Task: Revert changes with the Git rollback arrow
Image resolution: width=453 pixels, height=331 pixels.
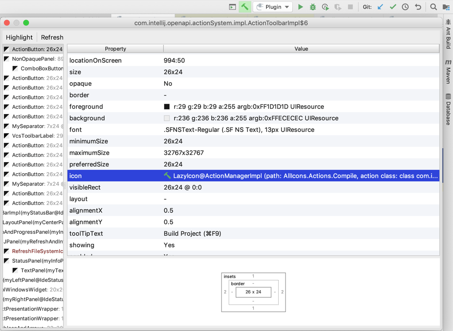Action: [418, 7]
